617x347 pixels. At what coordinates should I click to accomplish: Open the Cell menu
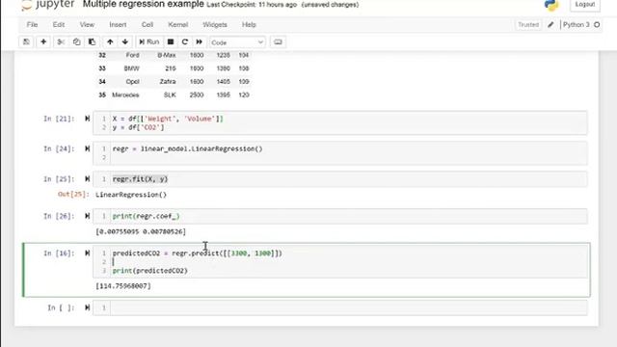point(148,24)
